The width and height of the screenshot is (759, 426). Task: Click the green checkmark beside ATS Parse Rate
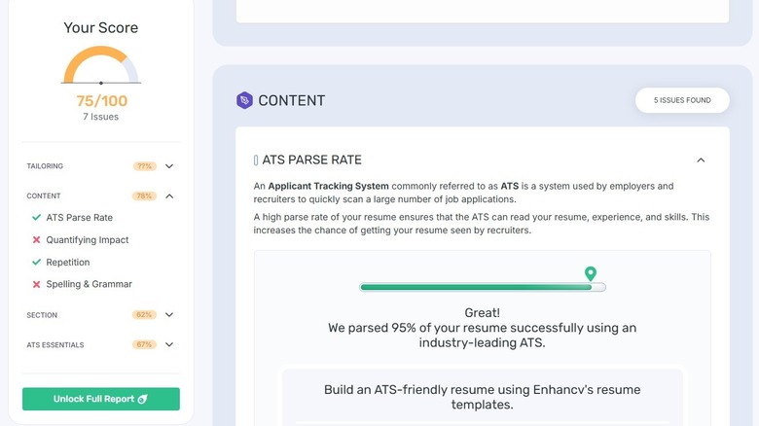point(36,218)
